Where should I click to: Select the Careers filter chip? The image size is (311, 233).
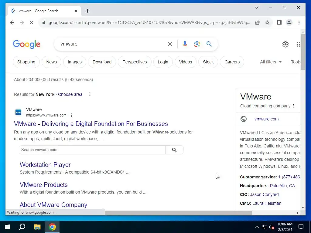pyautogui.click(x=232, y=62)
